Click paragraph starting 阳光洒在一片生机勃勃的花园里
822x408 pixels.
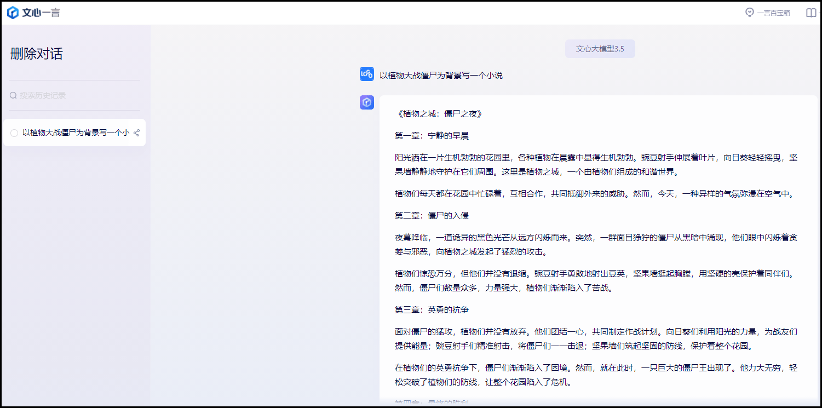click(x=596, y=164)
